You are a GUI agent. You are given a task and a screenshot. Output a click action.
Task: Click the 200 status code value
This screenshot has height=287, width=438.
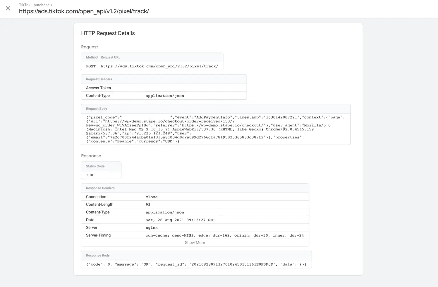(x=90, y=175)
